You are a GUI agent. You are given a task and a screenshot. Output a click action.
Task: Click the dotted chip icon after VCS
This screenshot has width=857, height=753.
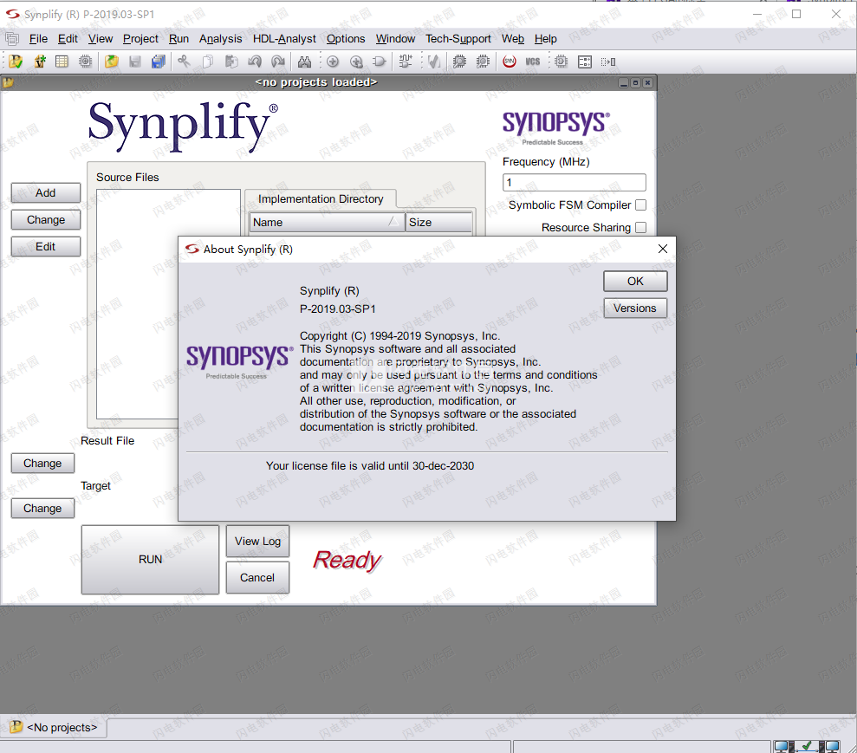(562, 62)
